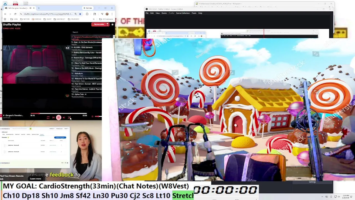Click the Settings label in OBS
The height and width of the screenshot is (200, 355).
(312, 182)
